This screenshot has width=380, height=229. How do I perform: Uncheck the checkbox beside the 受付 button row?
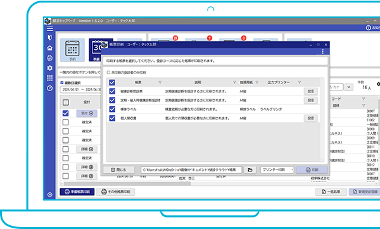pyautogui.click(x=65, y=113)
